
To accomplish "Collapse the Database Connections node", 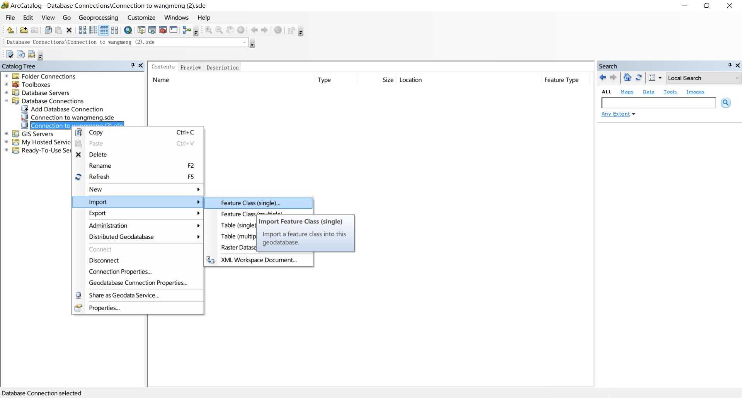I will pyautogui.click(x=6, y=101).
